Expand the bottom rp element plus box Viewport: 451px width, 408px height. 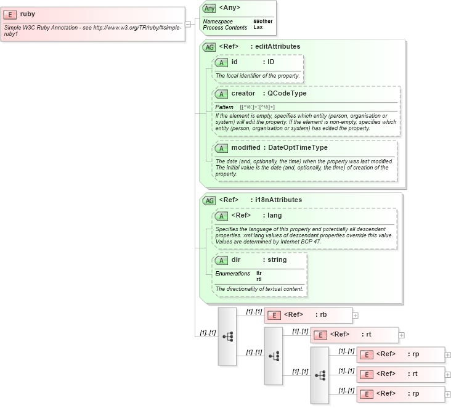(448, 394)
